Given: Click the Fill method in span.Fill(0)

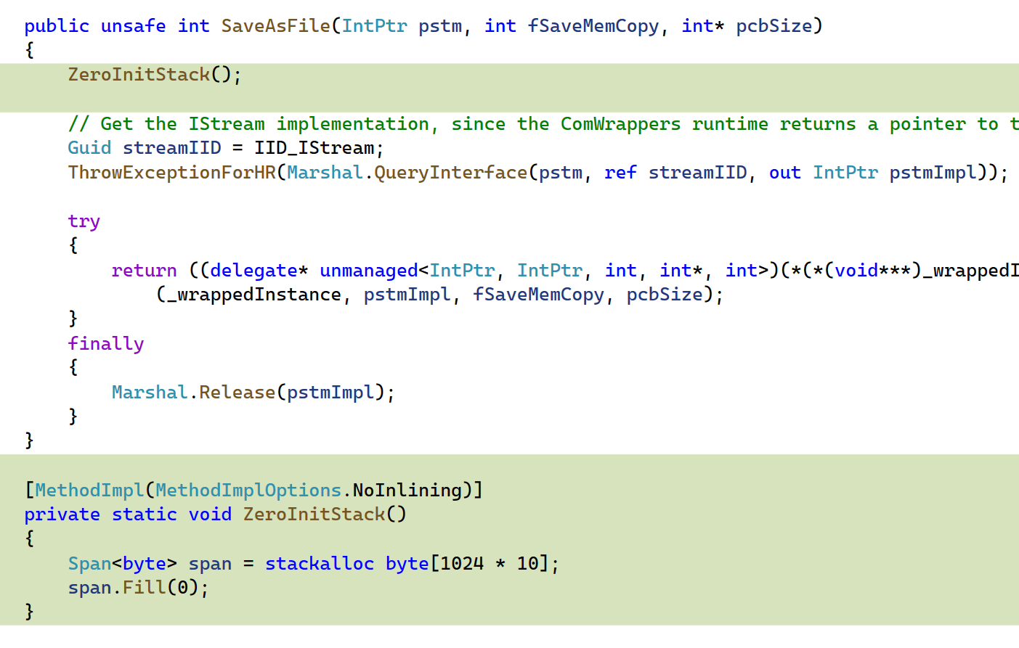Looking at the screenshot, I should pyautogui.click(x=145, y=588).
